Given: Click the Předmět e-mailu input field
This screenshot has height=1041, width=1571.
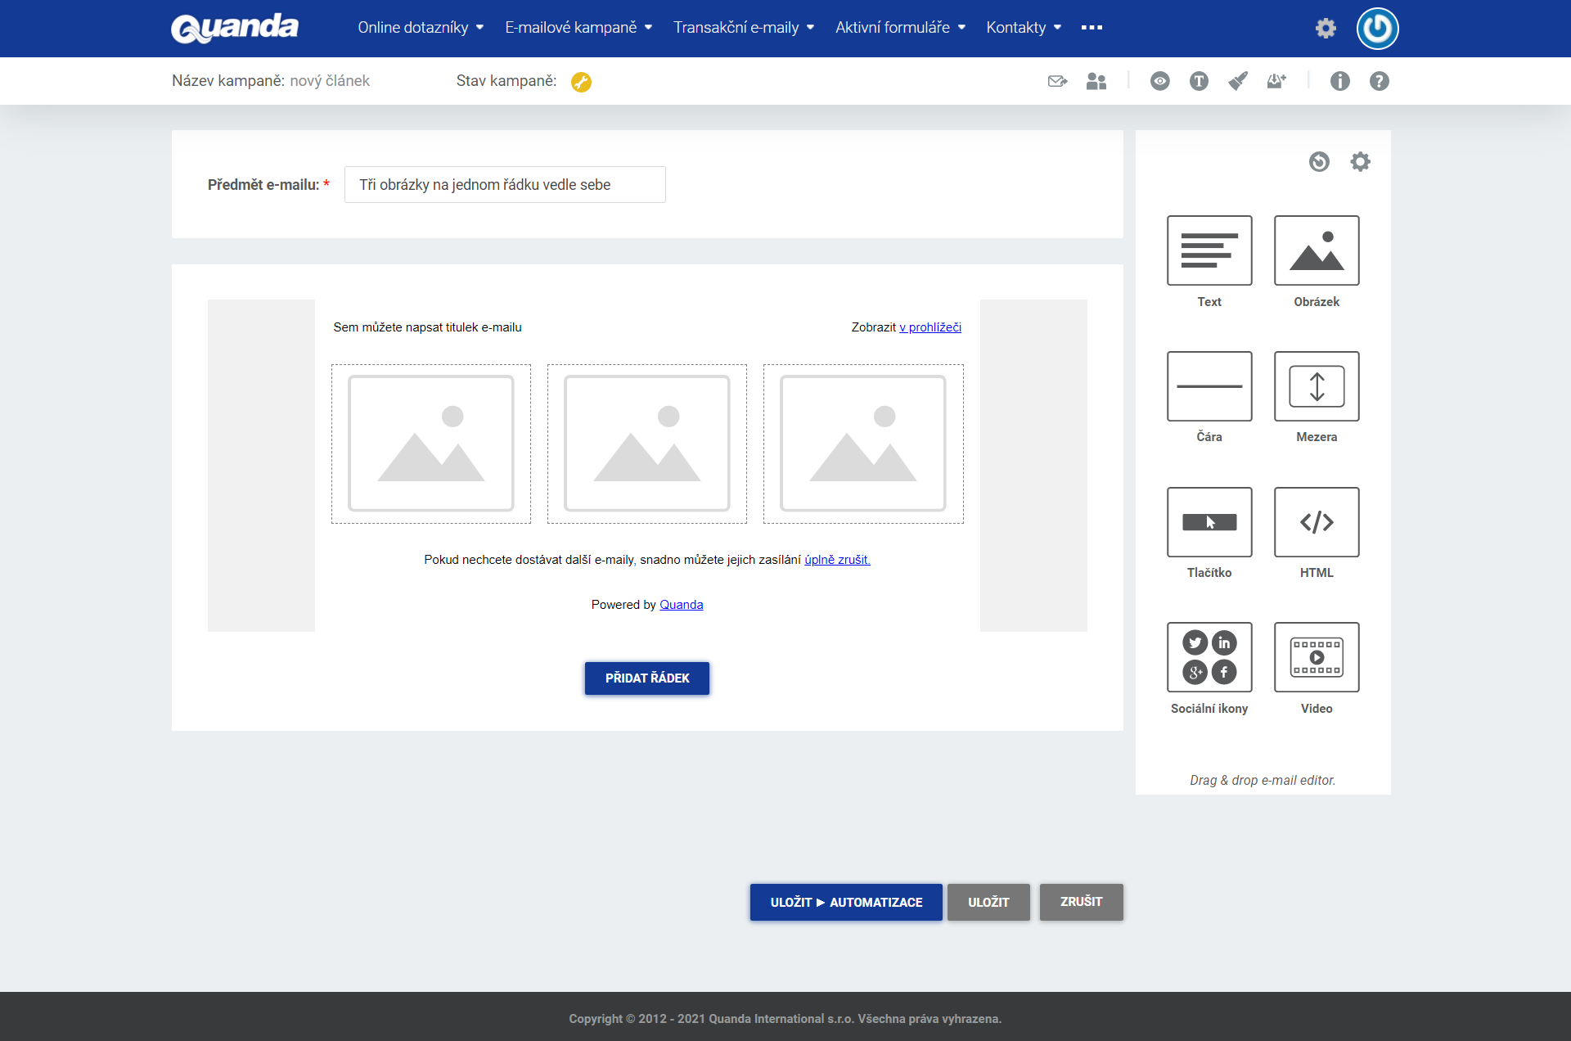Looking at the screenshot, I should click(x=504, y=185).
